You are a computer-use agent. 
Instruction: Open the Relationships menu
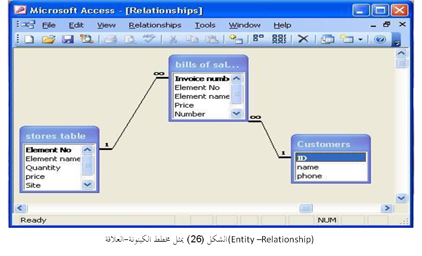(x=155, y=25)
